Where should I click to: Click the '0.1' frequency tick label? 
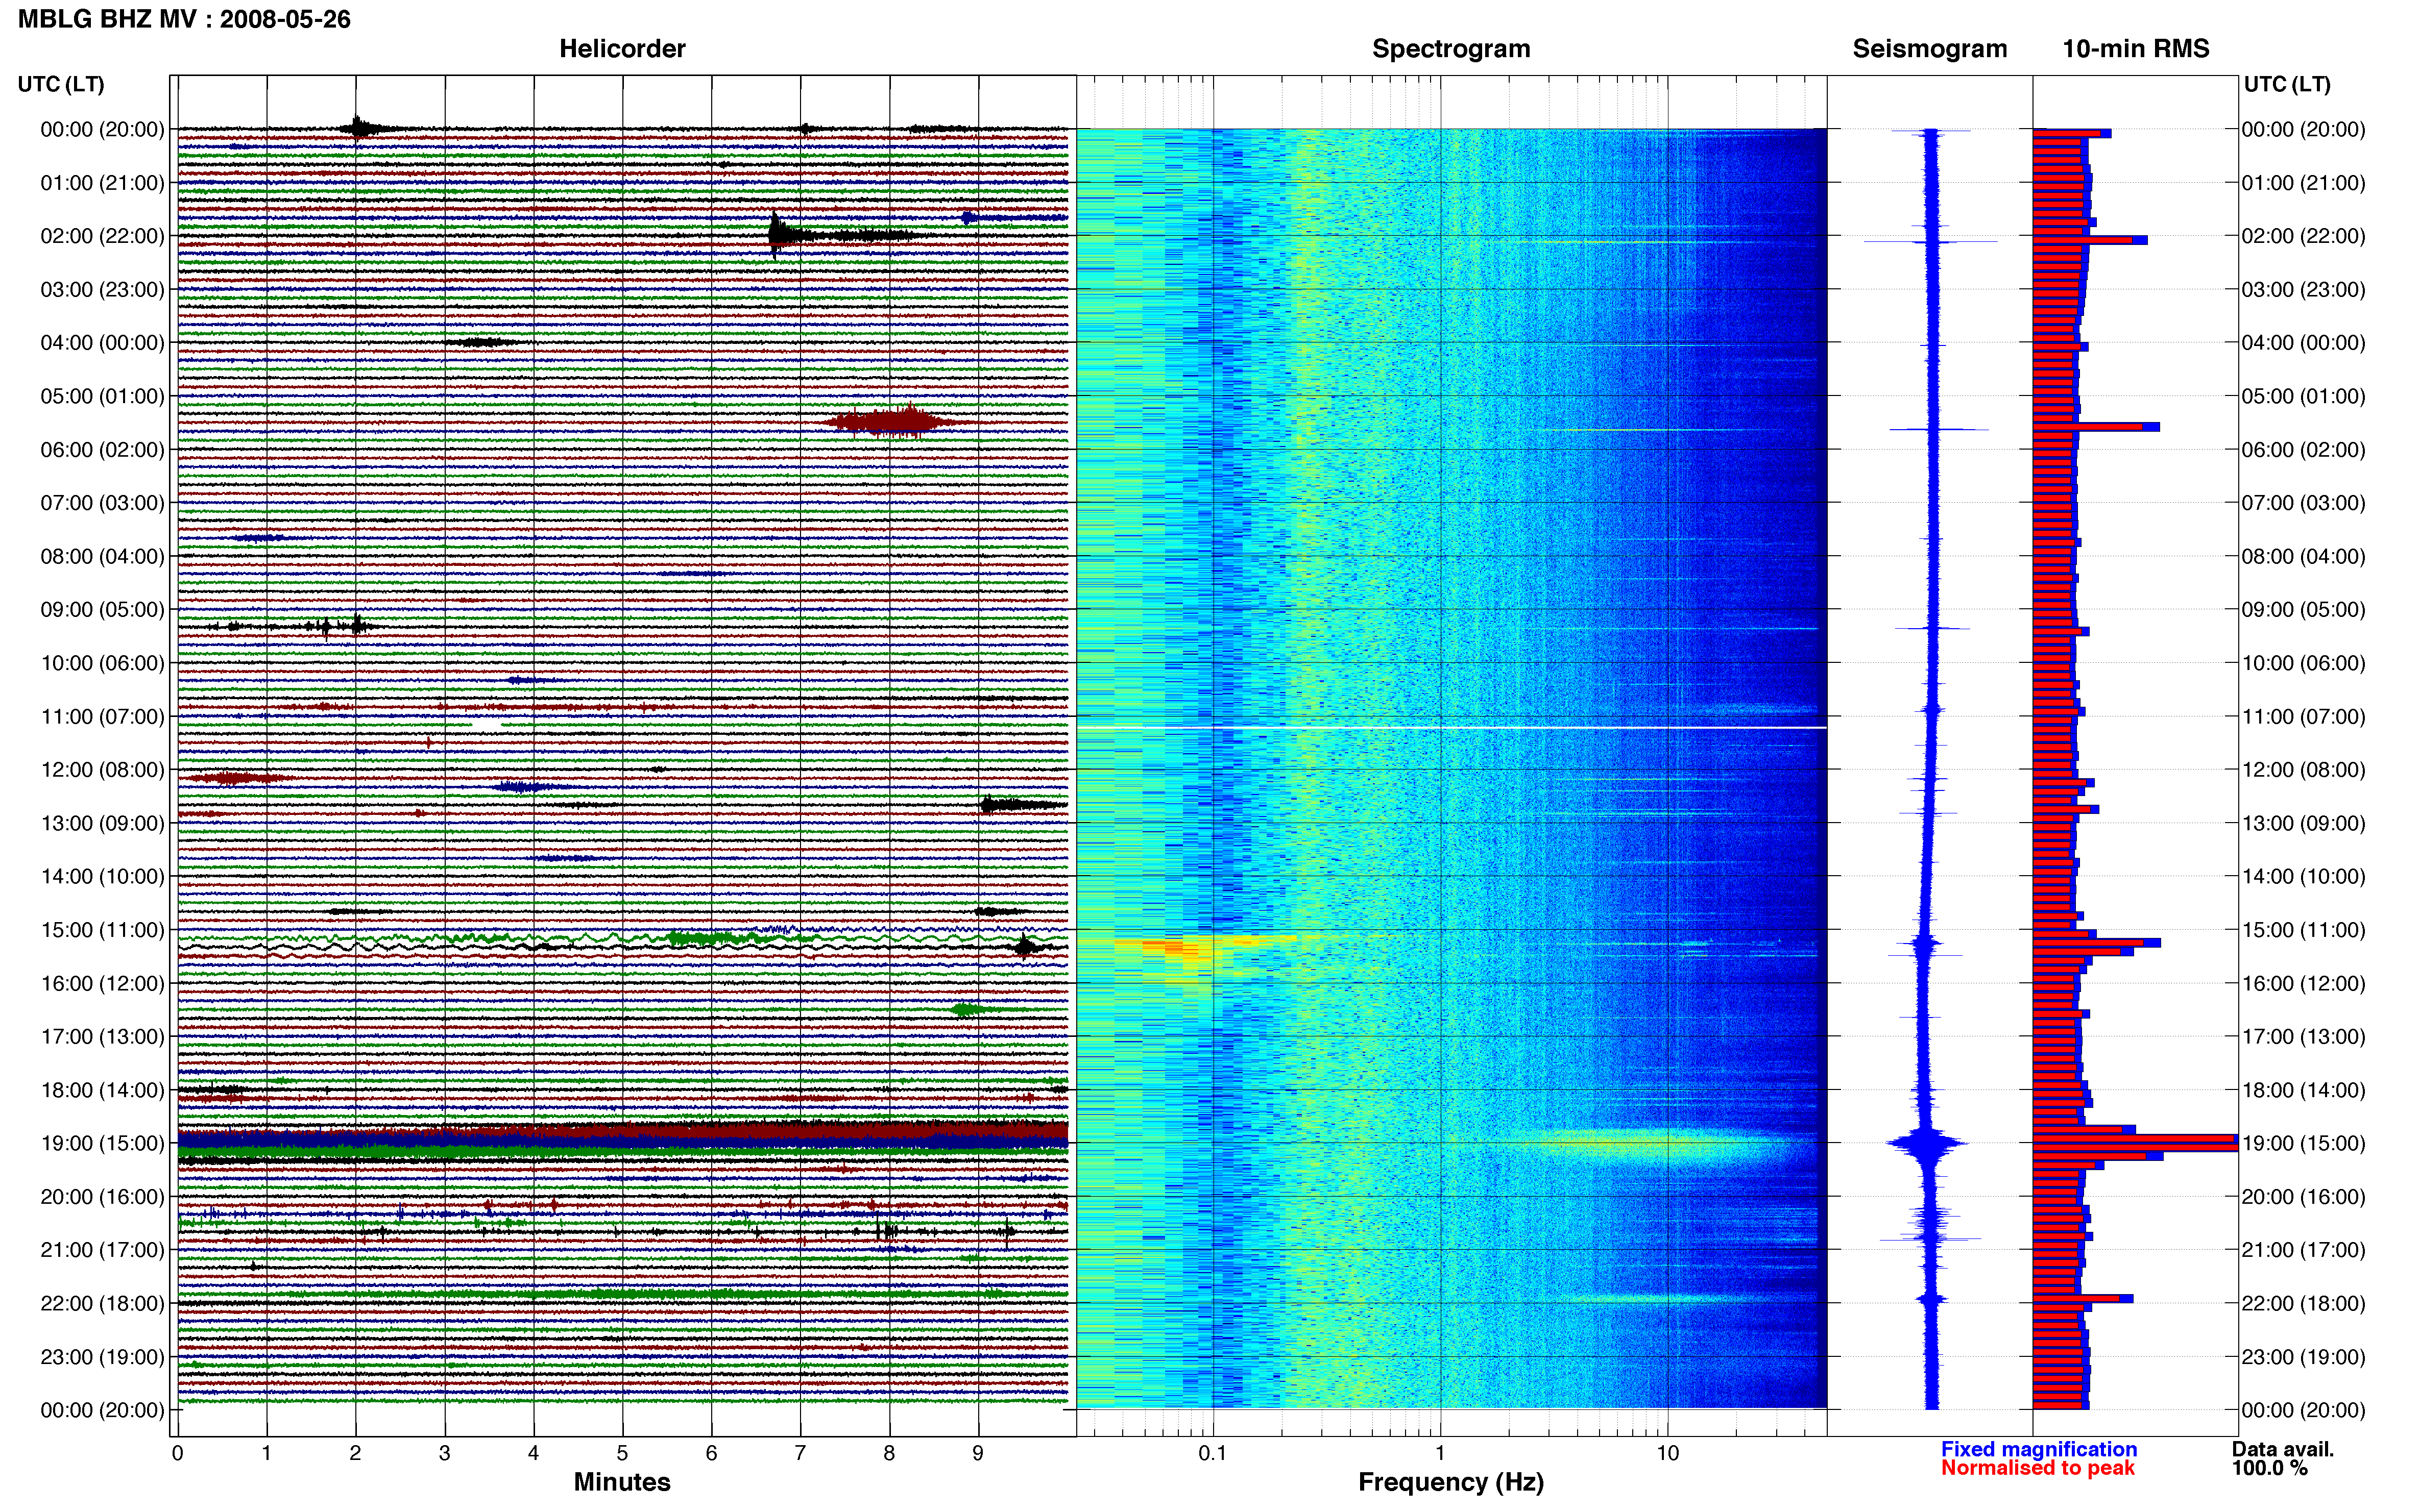pyautogui.click(x=1213, y=1453)
